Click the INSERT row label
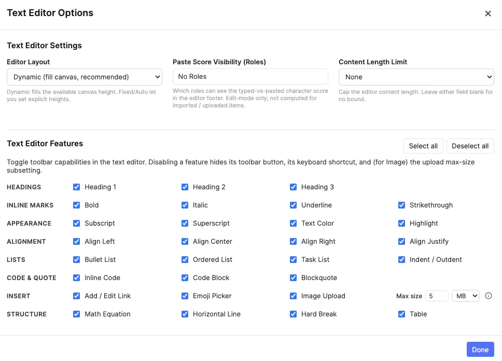Screen dimensions: 502x361 19,296
